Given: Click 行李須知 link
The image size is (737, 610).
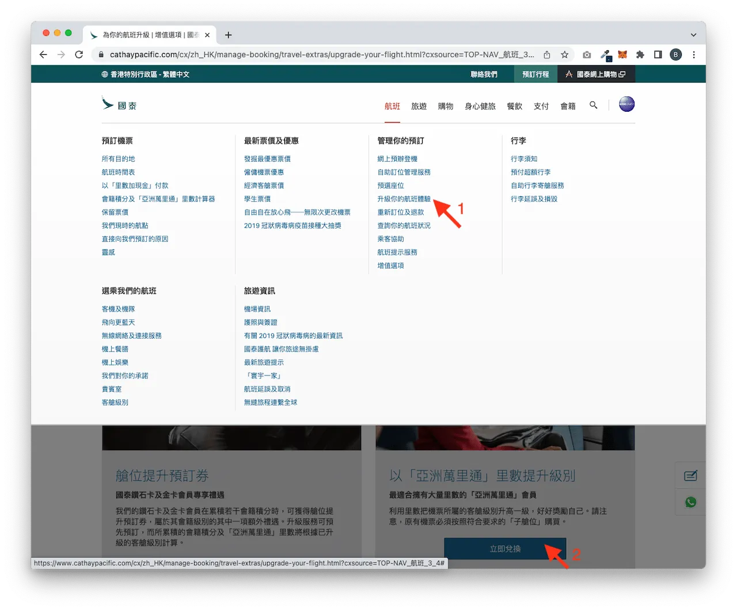Looking at the screenshot, I should pyautogui.click(x=524, y=159).
